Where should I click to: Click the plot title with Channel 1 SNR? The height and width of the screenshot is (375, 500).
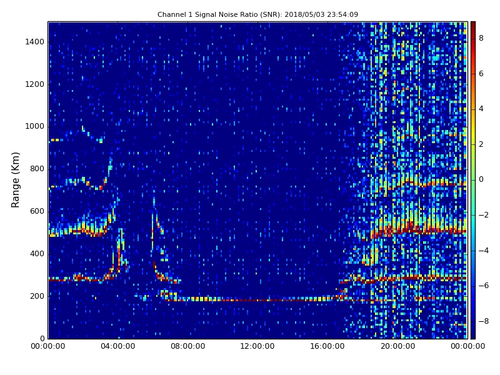click(x=257, y=14)
